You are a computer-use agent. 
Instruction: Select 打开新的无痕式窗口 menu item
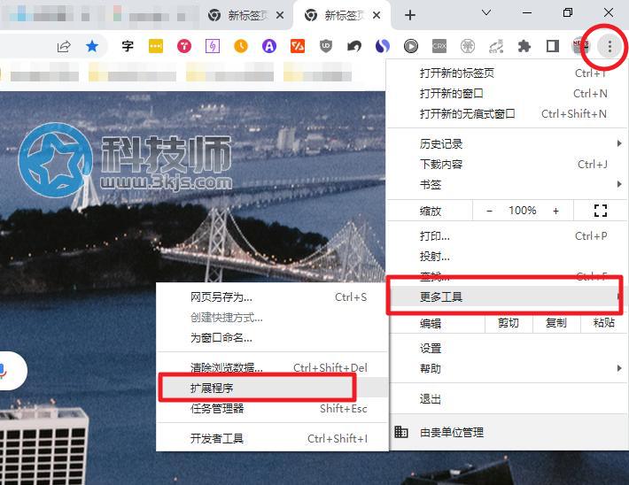click(506, 114)
